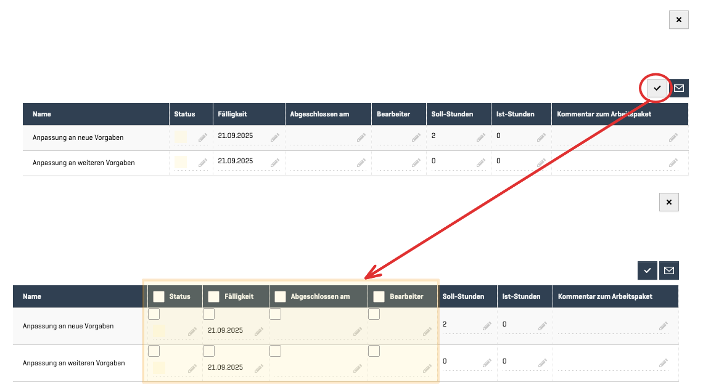Image resolution: width=703 pixels, height=390 pixels.
Task: Check the 'Abgeschlossen am' header checkbox
Action: pos(280,296)
